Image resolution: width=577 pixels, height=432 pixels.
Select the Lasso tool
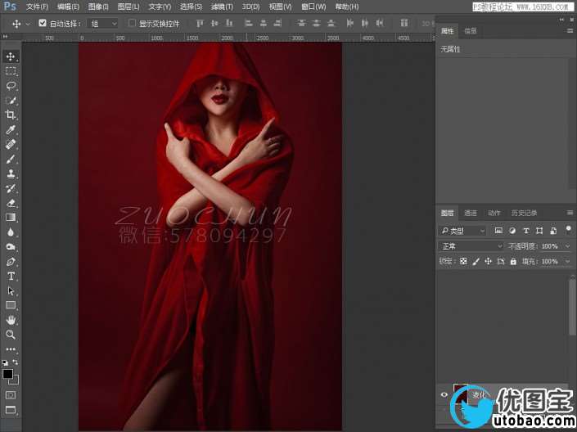tap(11, 86)
